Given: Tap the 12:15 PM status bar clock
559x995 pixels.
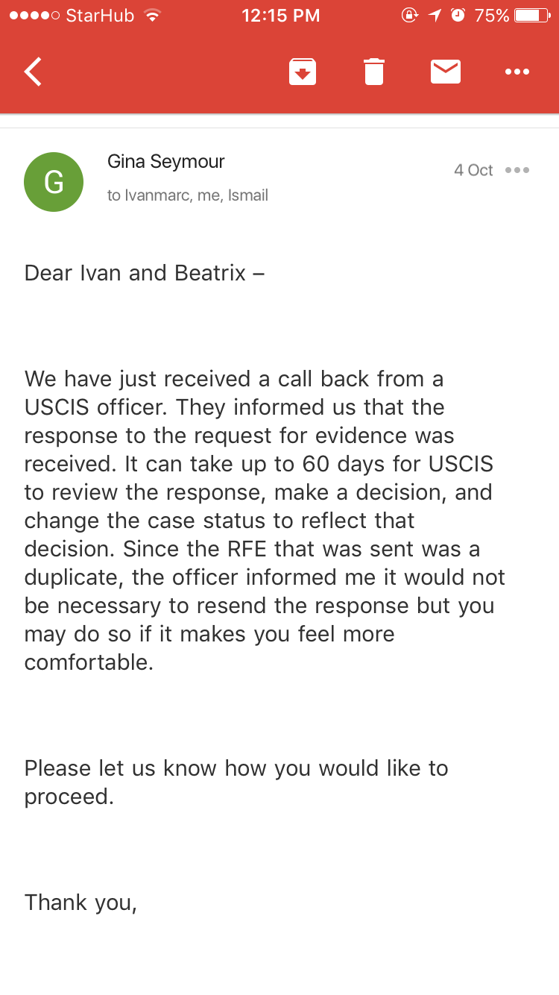Looking at the screenshot, I should [x=280, y=16].
